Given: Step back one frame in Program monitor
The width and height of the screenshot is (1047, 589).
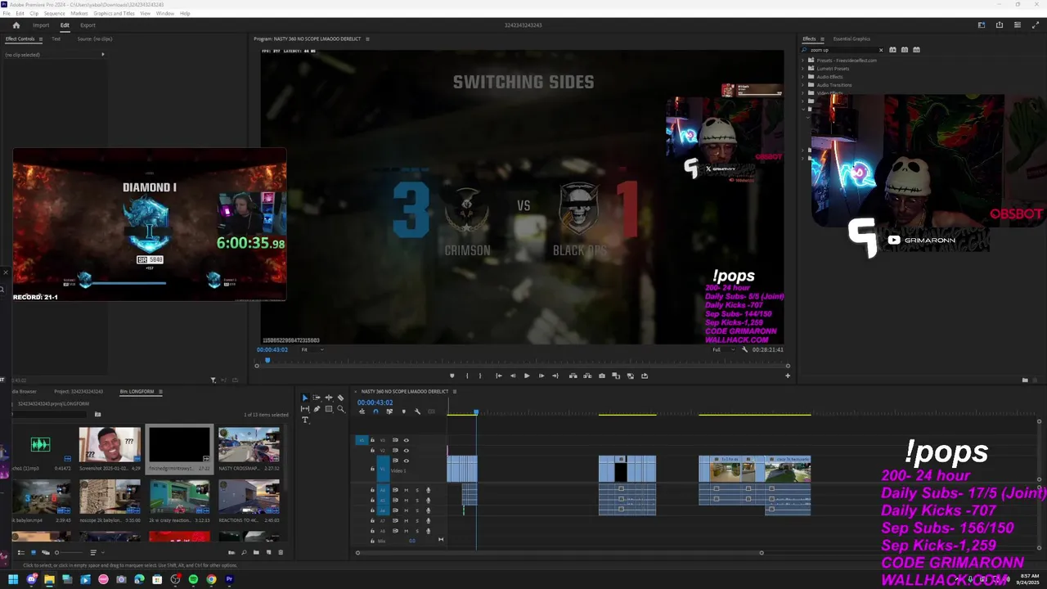Looking at the screenshot, I should tap(513, 375).
